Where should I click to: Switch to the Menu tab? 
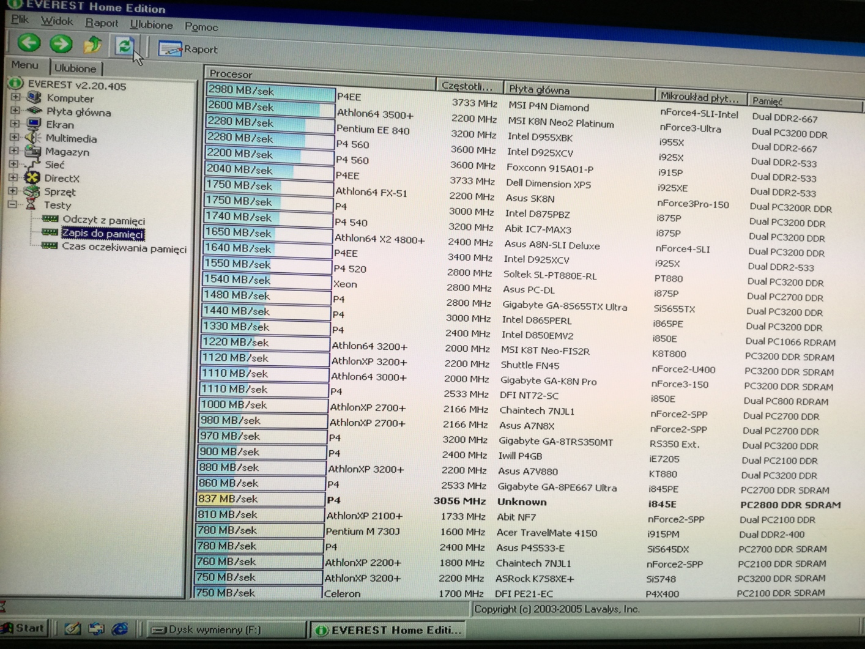(x=24, y=65)
